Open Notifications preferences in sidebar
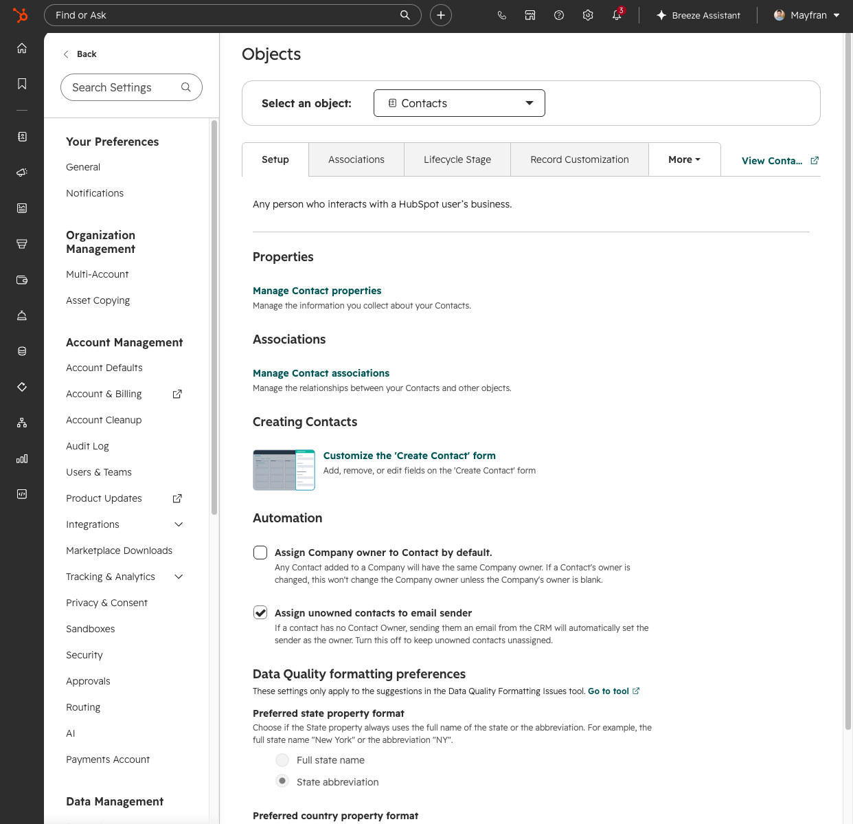The image size is (853, 824). pos(95,193)
